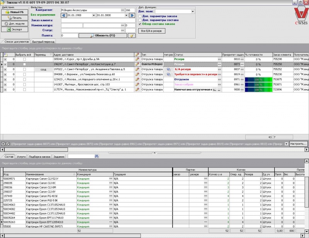
Task: Uncheck Обзор состава заказа checkbox
Action: pyautogui.click(x=140, y=24)
